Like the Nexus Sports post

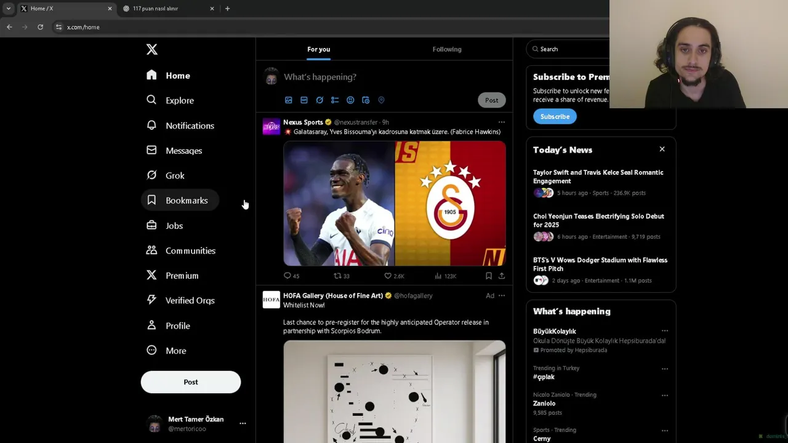pos(394,276)
